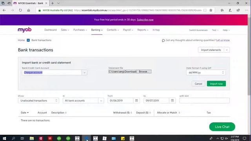Open browser favorites hub
This screenshot has height=141, width=251.
coord(222,10)
